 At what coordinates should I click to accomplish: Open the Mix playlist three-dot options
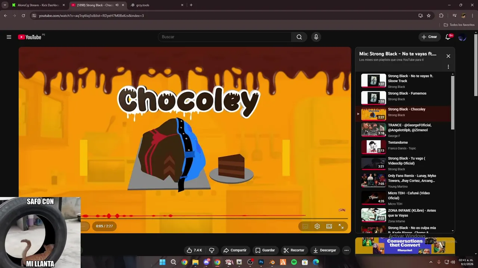(448, 67)
